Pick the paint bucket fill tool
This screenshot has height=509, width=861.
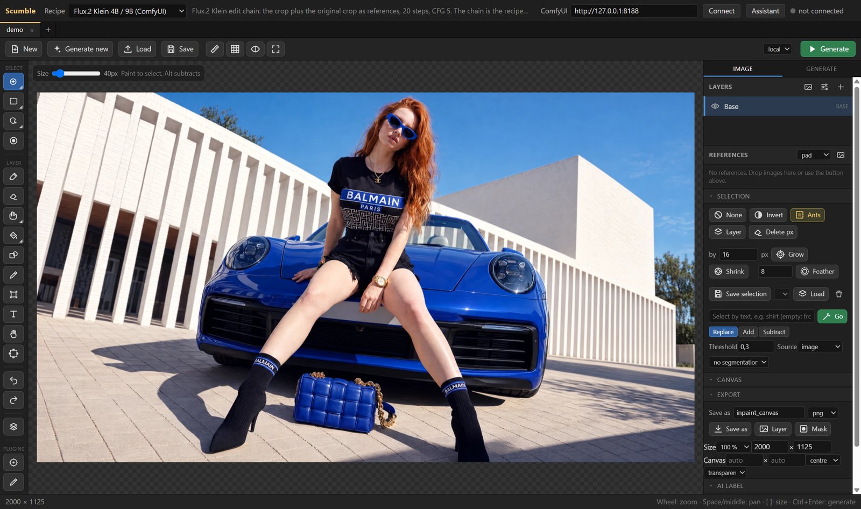(13, 236)
